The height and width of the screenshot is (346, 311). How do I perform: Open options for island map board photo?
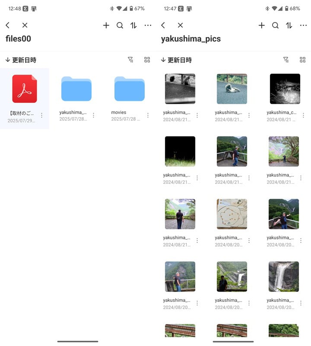249,240
